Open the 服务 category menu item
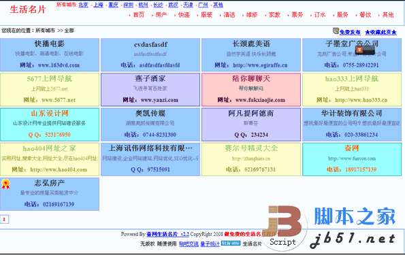Viewport: 405px width, 255px height. tap(343, 15)
